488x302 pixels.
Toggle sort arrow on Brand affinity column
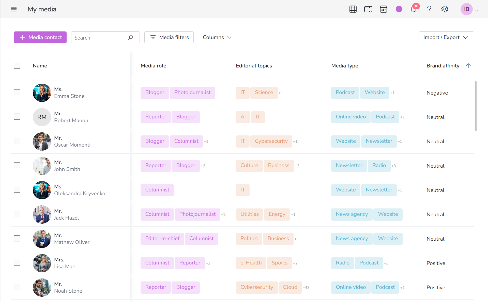[468, 66]
